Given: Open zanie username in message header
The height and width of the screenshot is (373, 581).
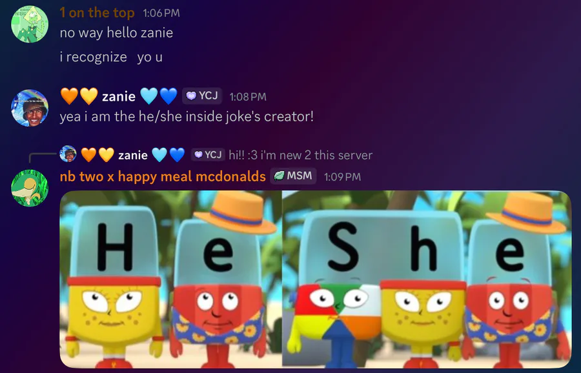Looking at the screenshot, I should pos(119,96).
